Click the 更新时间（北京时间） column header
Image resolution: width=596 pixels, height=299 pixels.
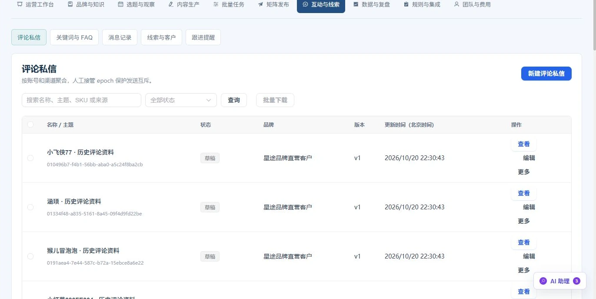(409, 125)
